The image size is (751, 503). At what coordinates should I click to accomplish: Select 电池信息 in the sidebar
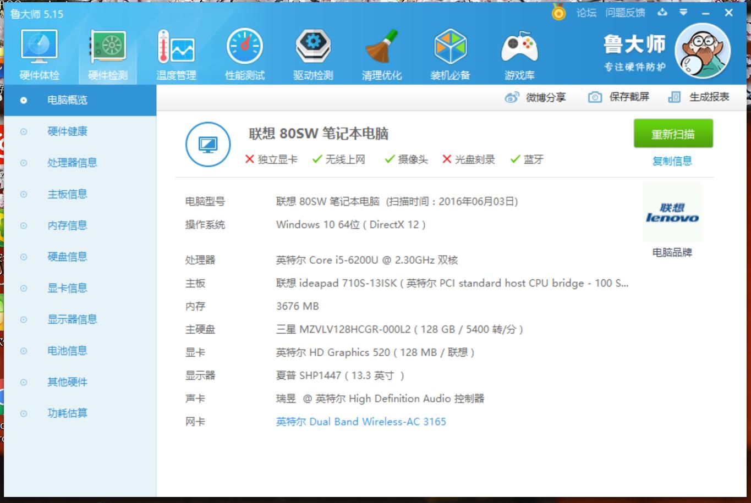click(67, 351)
